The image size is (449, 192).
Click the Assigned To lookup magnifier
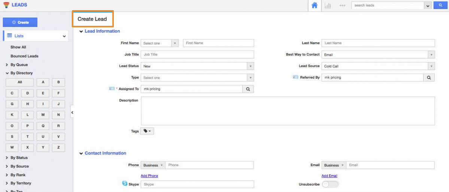click(x=248, y=89)
